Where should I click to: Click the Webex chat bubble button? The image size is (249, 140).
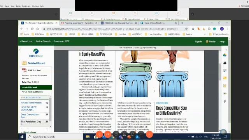pos(133,134)
